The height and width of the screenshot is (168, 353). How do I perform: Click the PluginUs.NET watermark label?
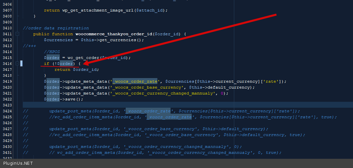point(18,163)
